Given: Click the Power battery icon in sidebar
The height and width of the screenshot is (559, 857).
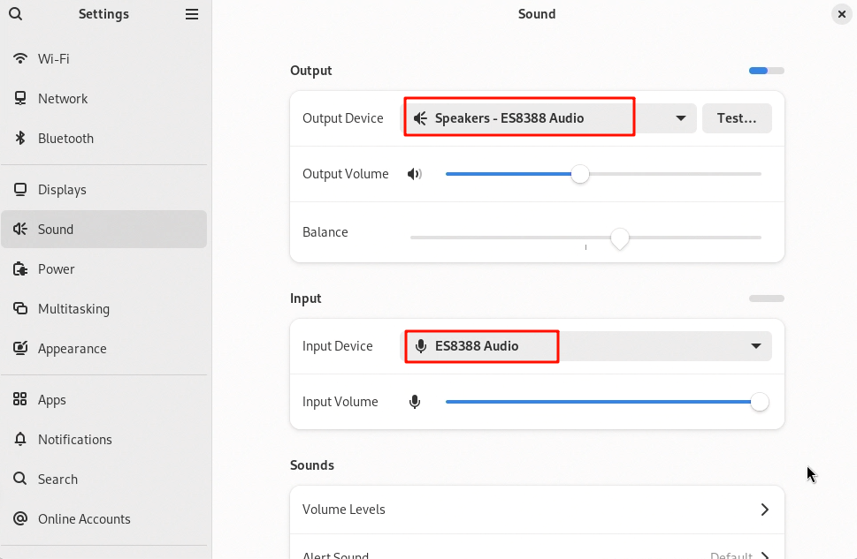Looking at the screenshot, I should click(x=20, y=269).
